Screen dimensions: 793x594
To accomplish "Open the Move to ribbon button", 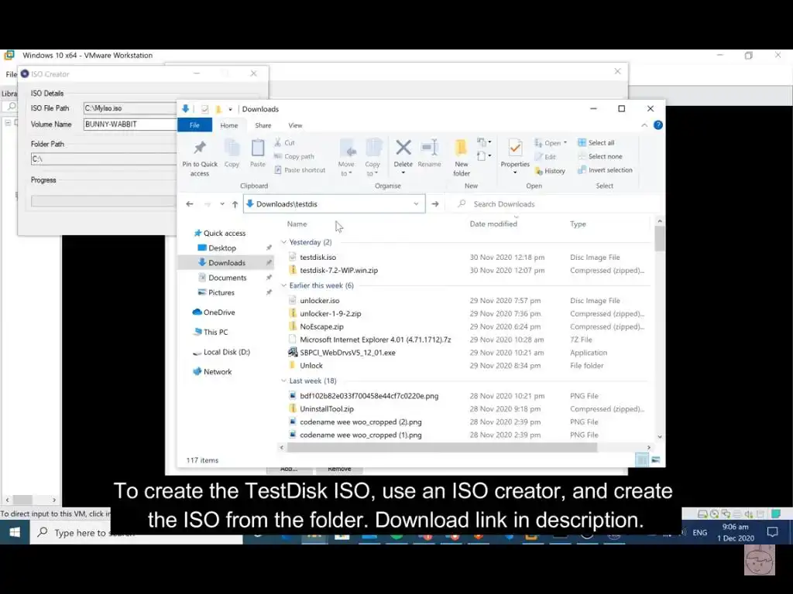I will coord(346,157).
